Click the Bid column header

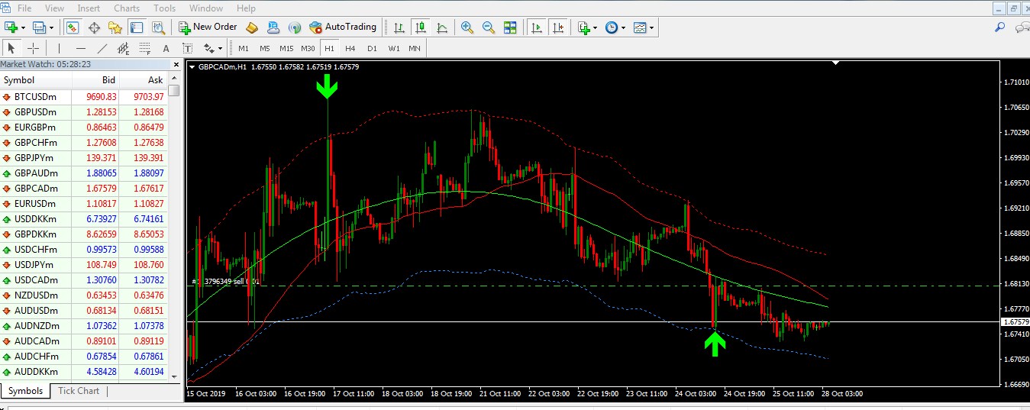[95, 80]
